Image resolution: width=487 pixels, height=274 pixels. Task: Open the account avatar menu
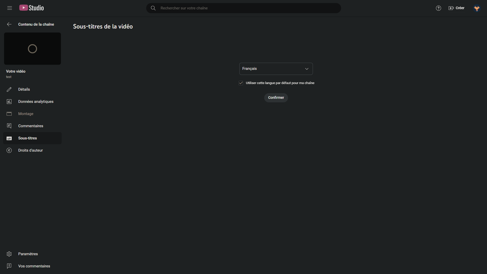[477, 8]
